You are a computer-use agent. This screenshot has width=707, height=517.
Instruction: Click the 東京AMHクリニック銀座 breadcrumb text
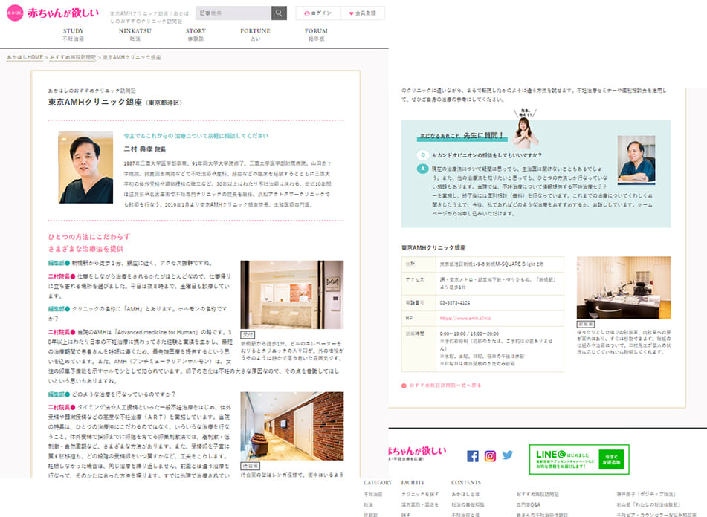coord(131,58)
